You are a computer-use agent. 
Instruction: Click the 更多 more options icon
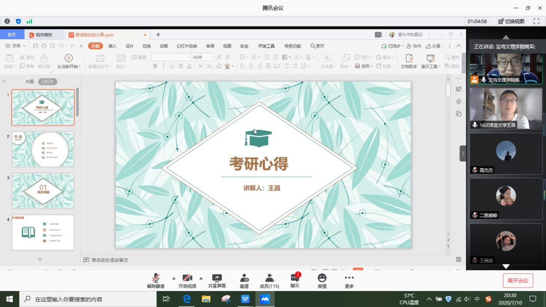tap(349, 278)
